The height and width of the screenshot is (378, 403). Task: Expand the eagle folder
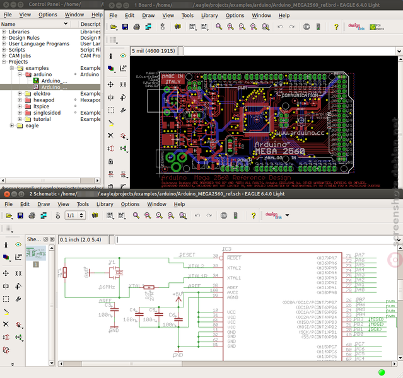click(x=12, y=125)
